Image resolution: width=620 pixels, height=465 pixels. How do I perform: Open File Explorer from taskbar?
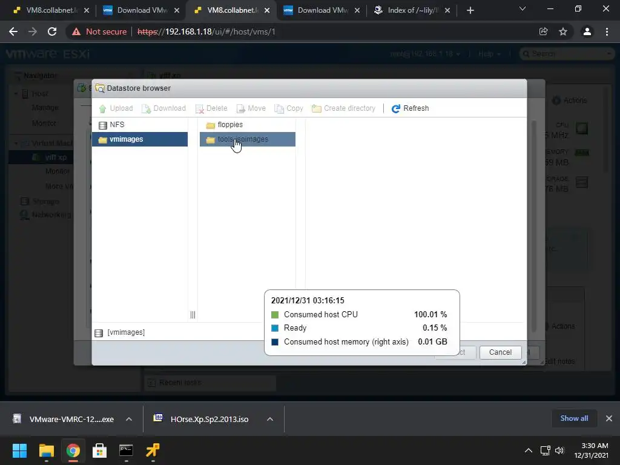(46, 450)
